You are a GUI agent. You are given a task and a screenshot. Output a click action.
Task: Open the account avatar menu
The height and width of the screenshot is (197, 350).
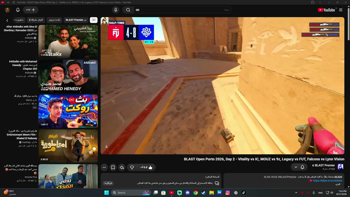(7, 10)
